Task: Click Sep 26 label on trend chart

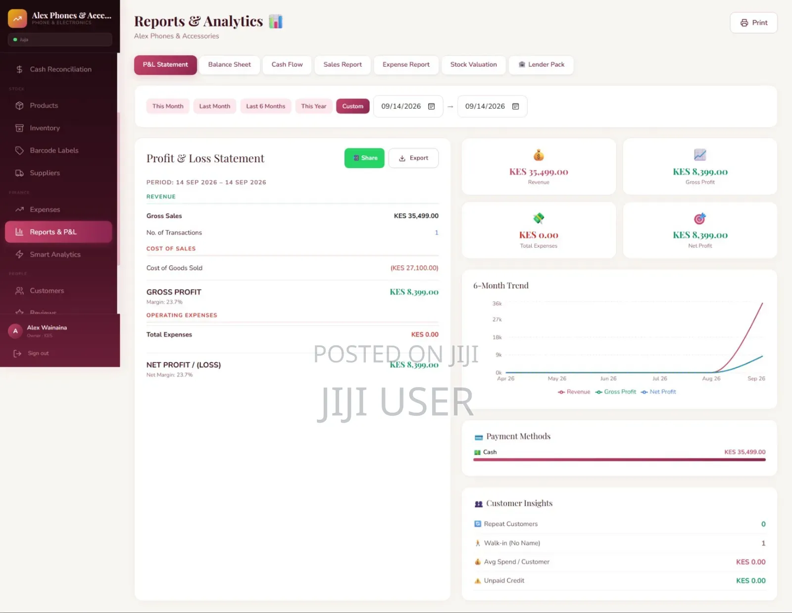Action: (756, 379)
